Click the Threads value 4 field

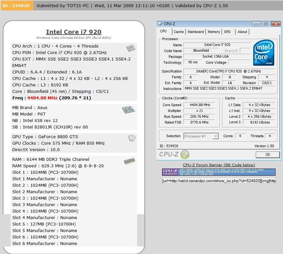[x=270, y=136]
